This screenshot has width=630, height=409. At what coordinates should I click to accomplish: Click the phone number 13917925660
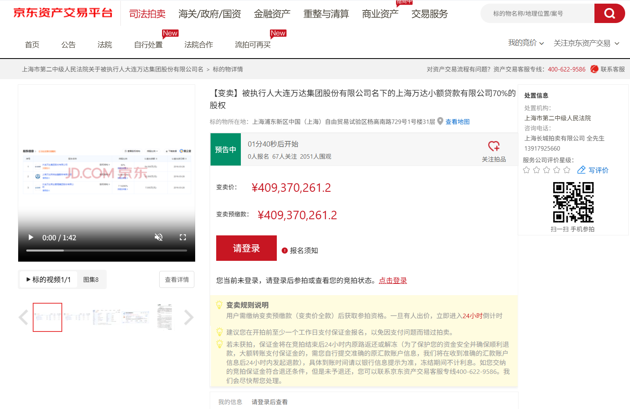pyautogui.click(x=542, y=148)
